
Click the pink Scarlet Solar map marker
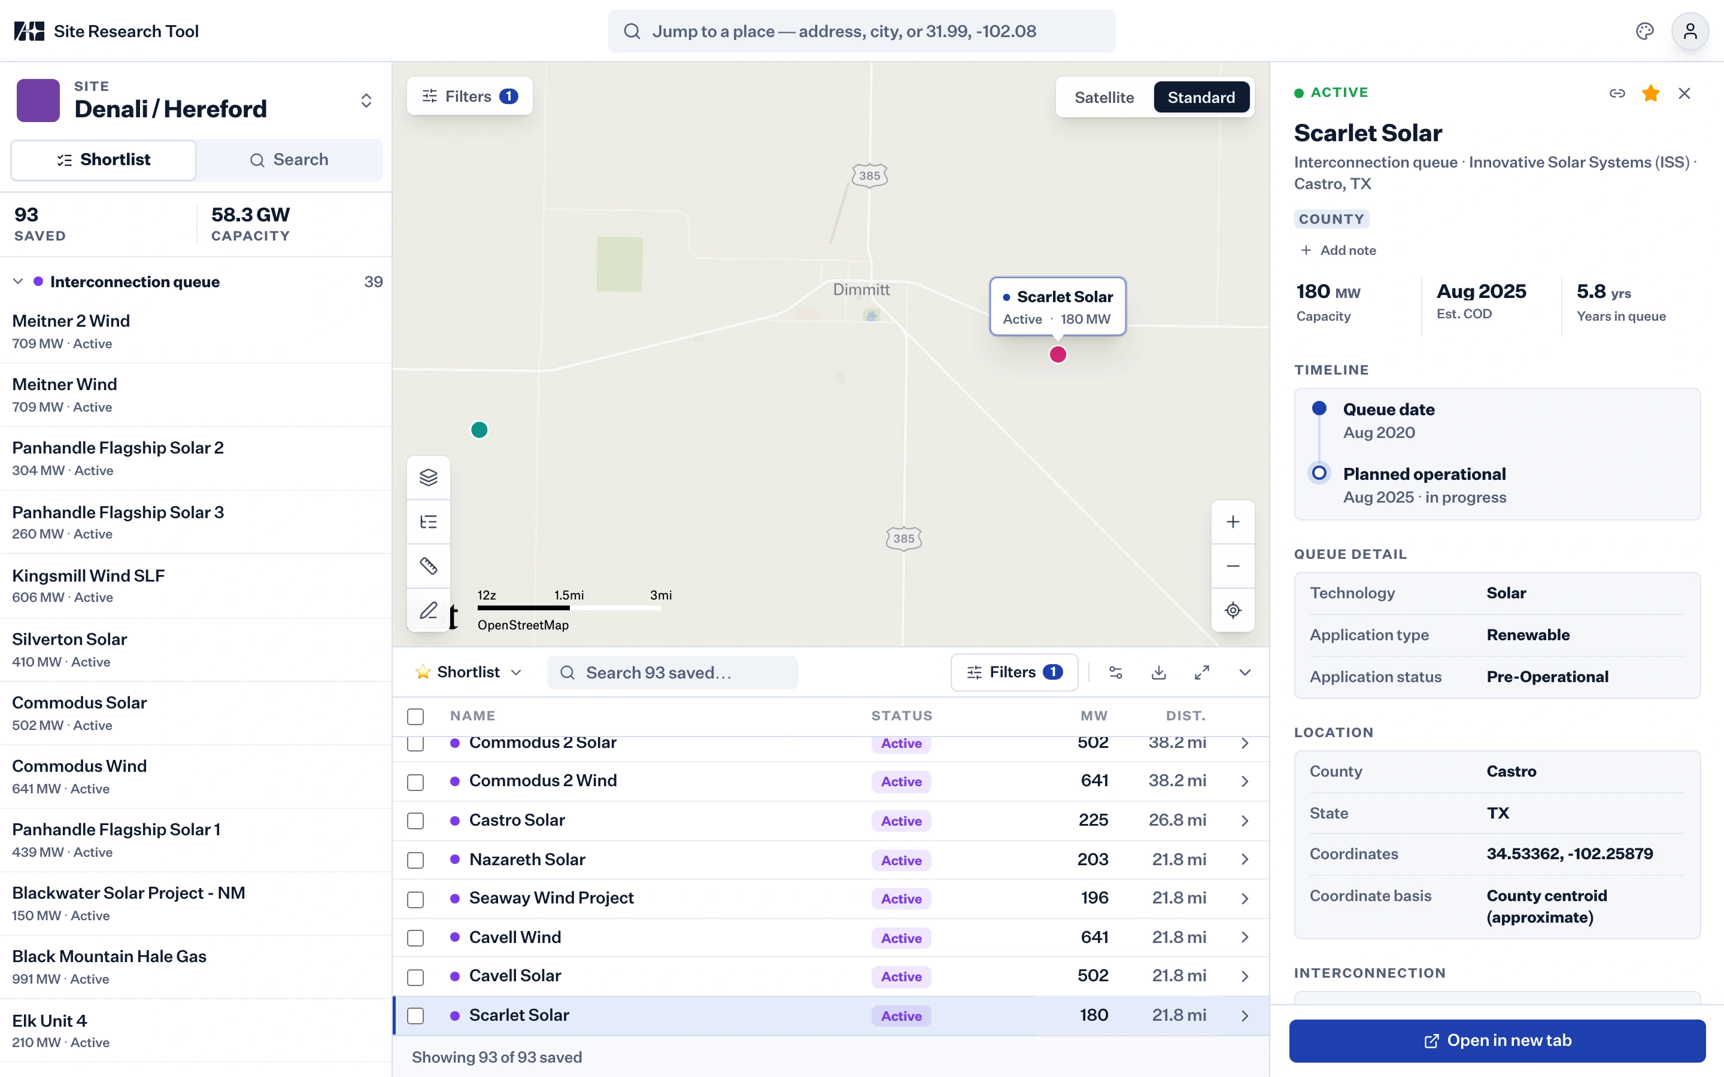pyautogui.click(x=1058, y=354)
